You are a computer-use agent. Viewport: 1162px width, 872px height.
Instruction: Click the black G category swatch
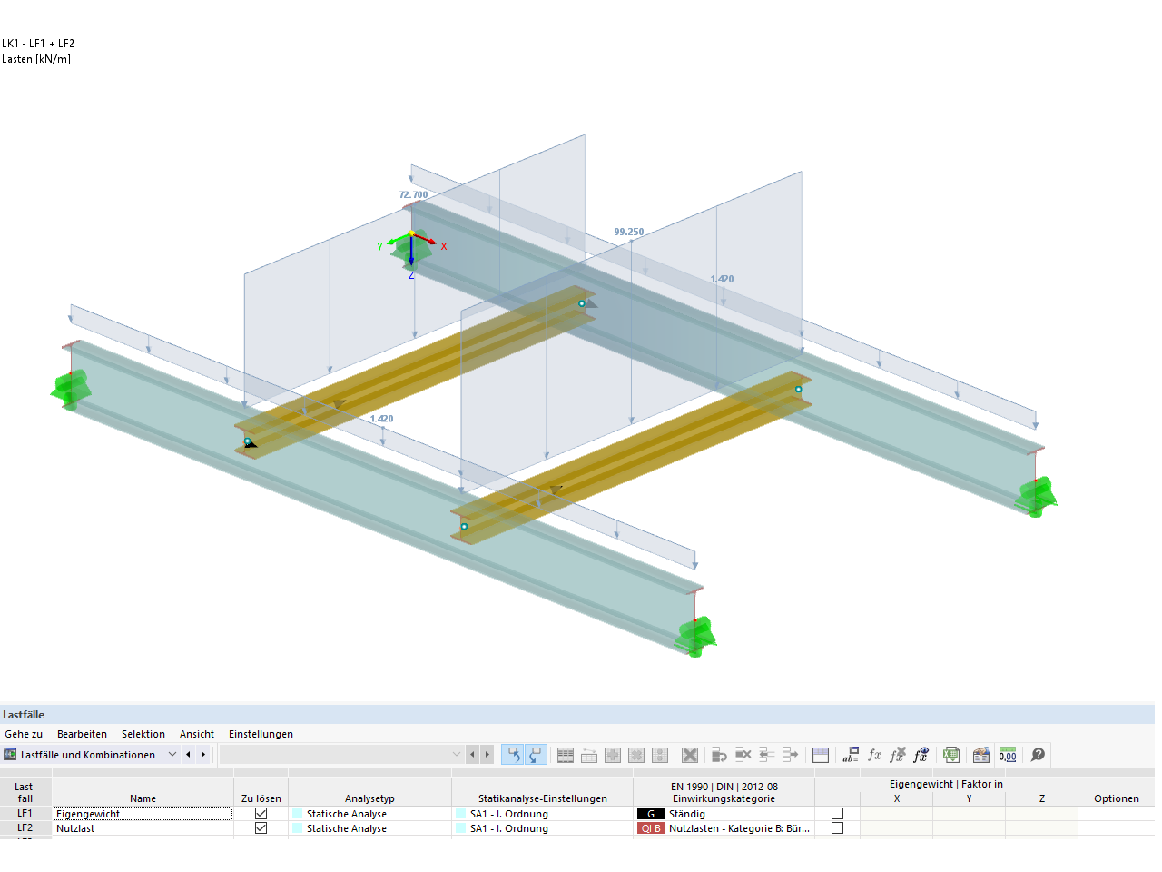[x=651, y=814]
